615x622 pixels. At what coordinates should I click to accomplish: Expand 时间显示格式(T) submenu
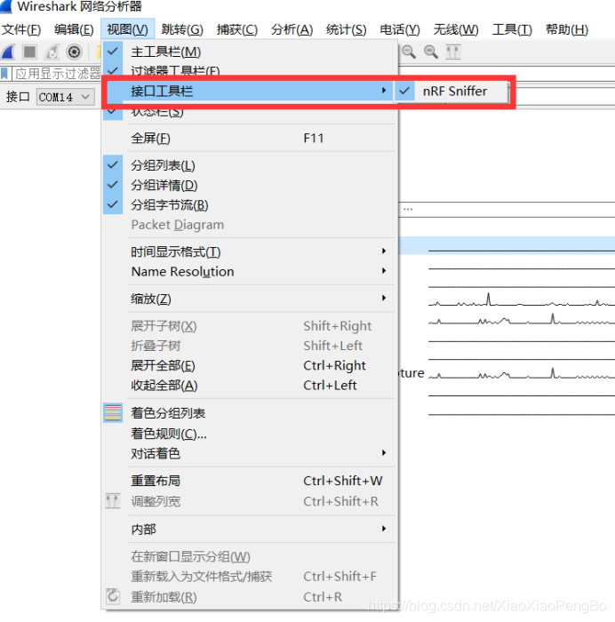point(251,251)
